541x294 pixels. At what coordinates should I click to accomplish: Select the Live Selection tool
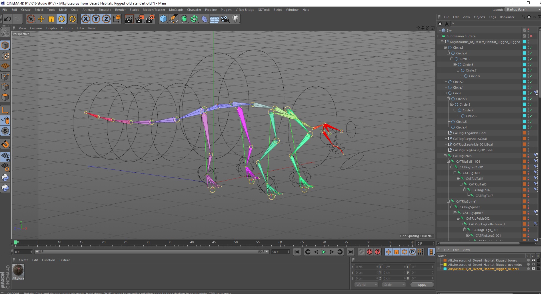31,19
